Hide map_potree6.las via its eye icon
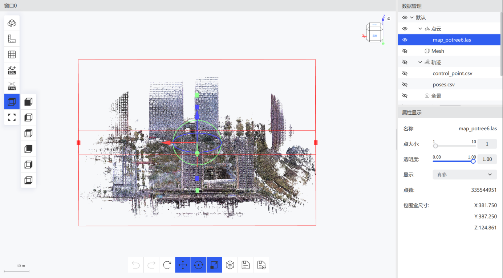This screenshot has height=278, width=503. click(405, 40)
